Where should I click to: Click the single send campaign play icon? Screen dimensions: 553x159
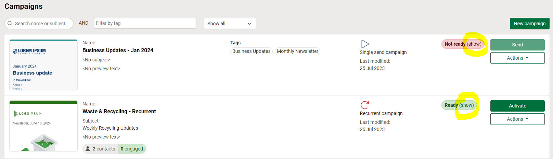pyautogui.click(x=365, y=44)
